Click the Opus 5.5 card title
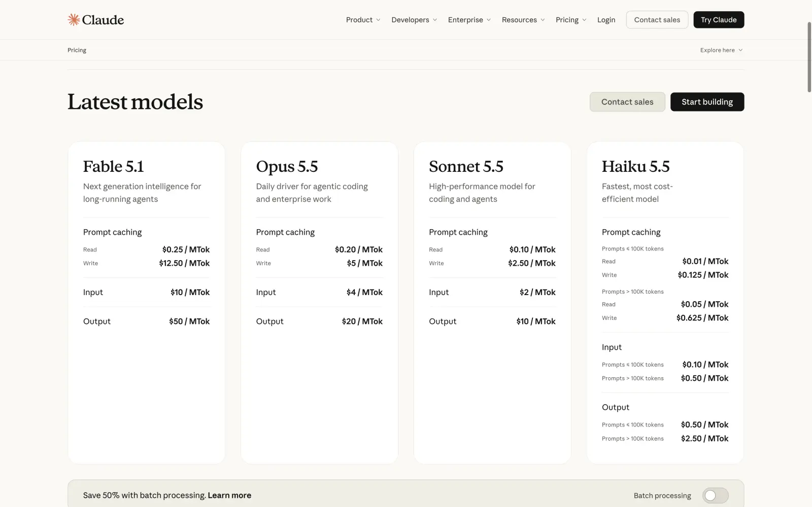Image resolution: width=812 pixels, height=507 pixels. [x=287, y=166]
